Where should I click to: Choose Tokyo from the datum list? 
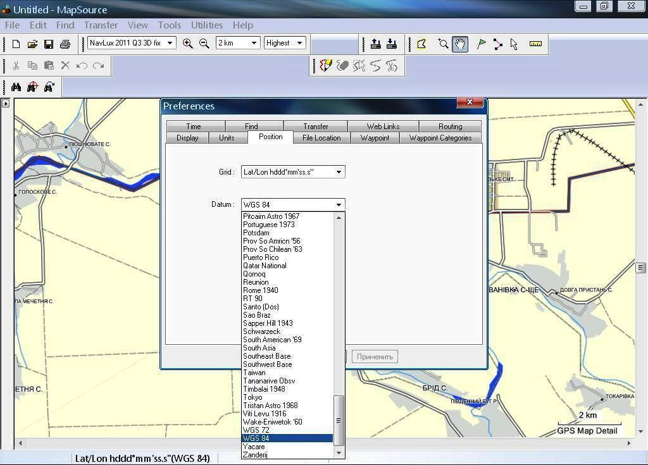(x=252, y=397)
